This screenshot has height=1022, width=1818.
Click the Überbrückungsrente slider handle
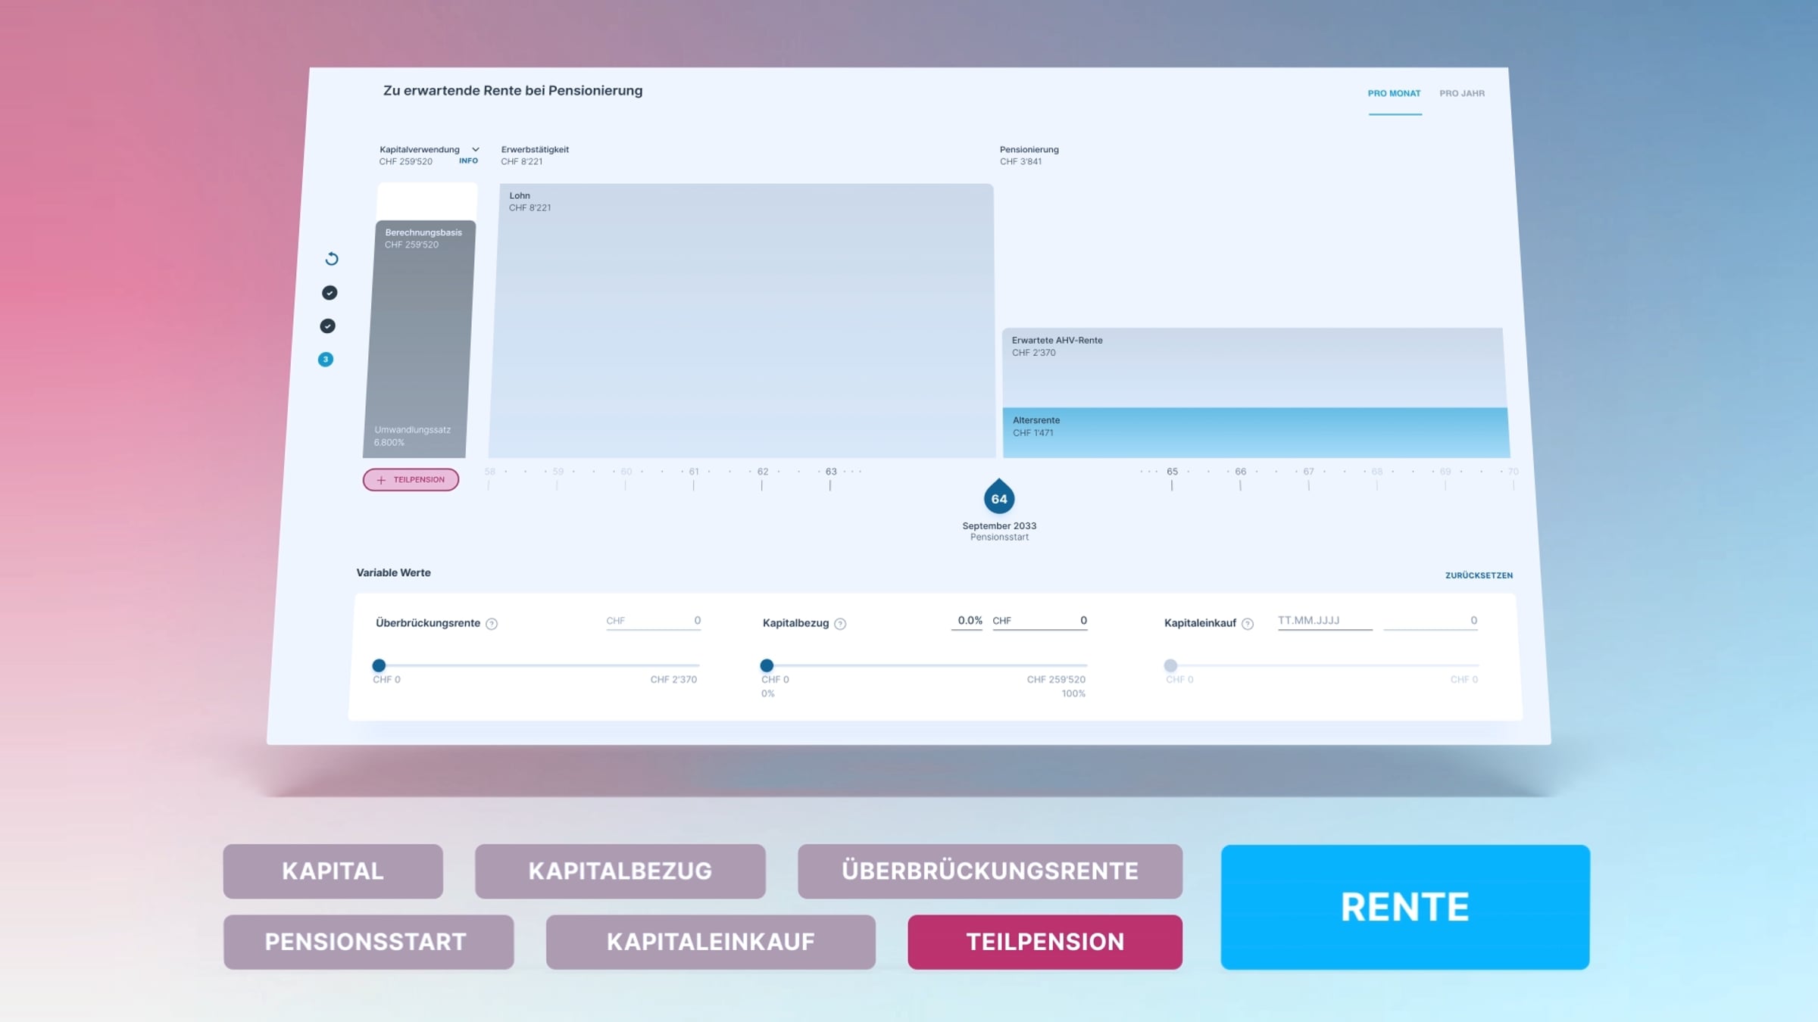click(379, 665)
